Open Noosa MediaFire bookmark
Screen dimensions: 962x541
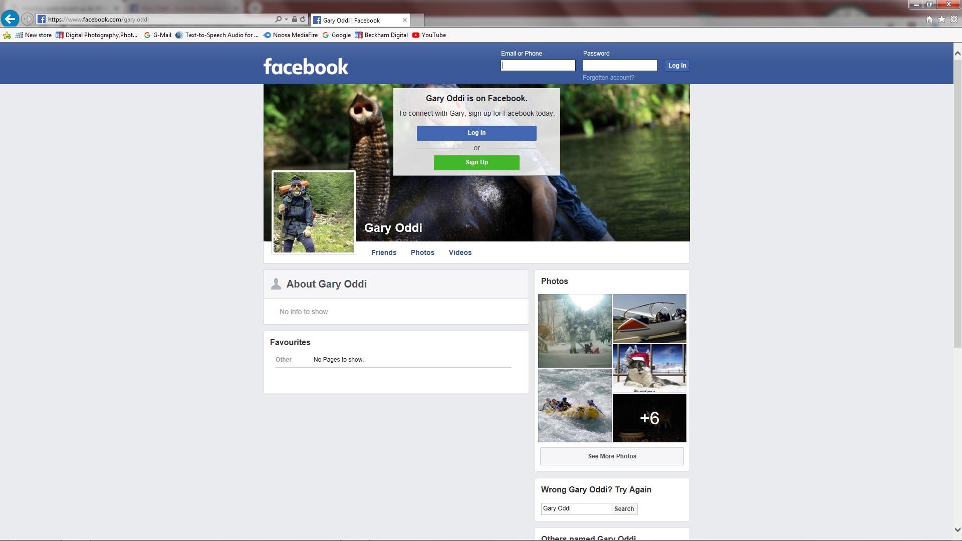[291, 35]
